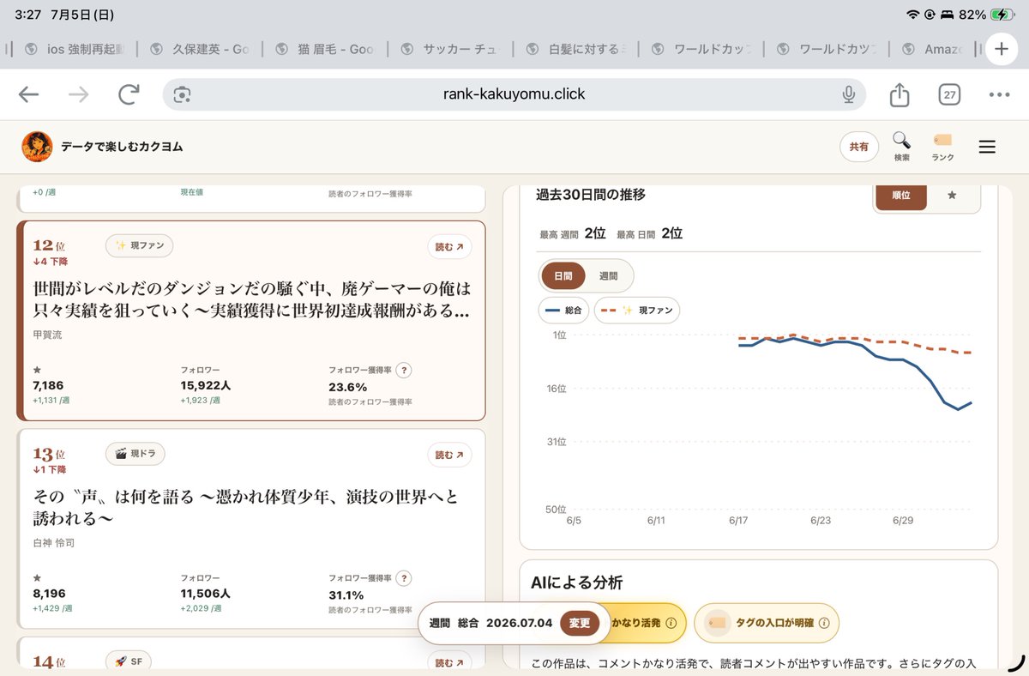Image resolution: width=1029 pixels, height=676 pixels.
Task: Switch to the サッカー チュ tab
Action: [451, 49]
